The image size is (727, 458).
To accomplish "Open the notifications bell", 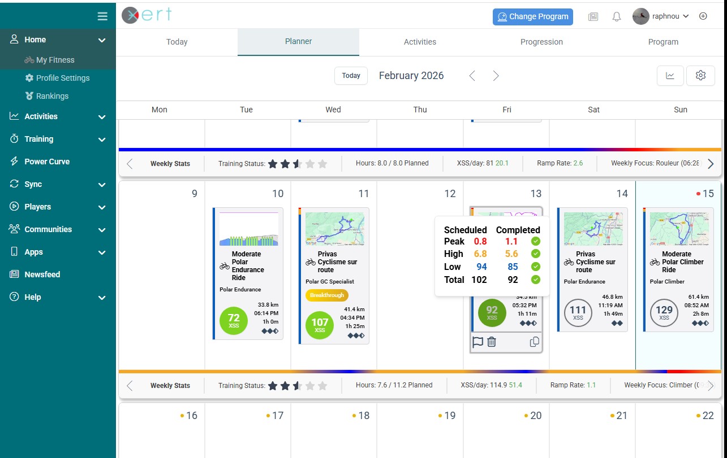I will click(x=617, y=17).
